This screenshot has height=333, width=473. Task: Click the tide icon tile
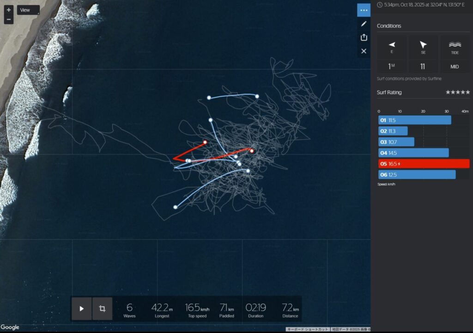coord(455,47)
